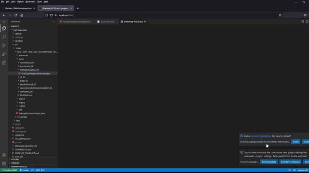Click the open changes editor icon

(303, 22)
